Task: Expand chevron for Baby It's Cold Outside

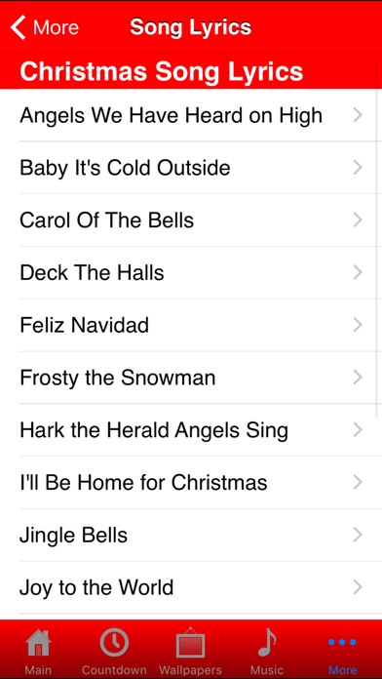Action: 358,168
